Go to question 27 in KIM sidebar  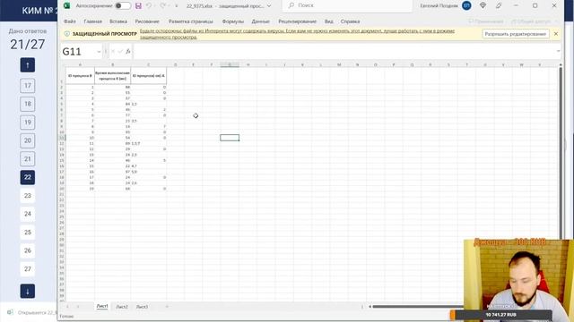(x=28, y=268)
